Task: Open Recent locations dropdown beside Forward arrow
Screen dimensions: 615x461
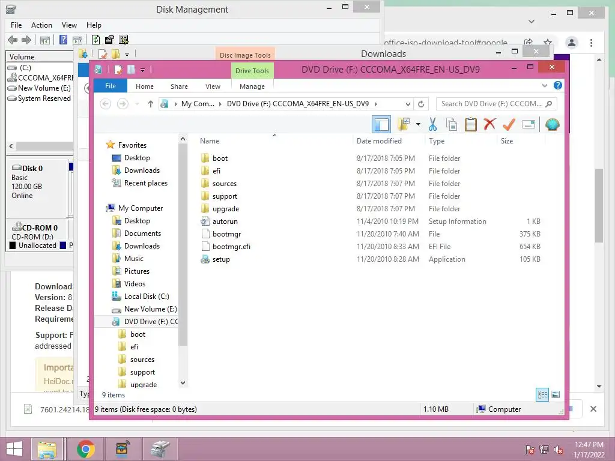Action: 138,104
